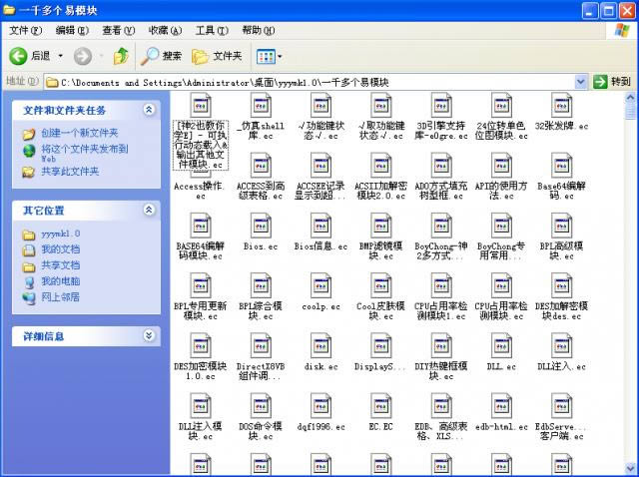Open 我的电脑 link
The width and height of the screenshot is (639, 477).
(x=60, y=281)
